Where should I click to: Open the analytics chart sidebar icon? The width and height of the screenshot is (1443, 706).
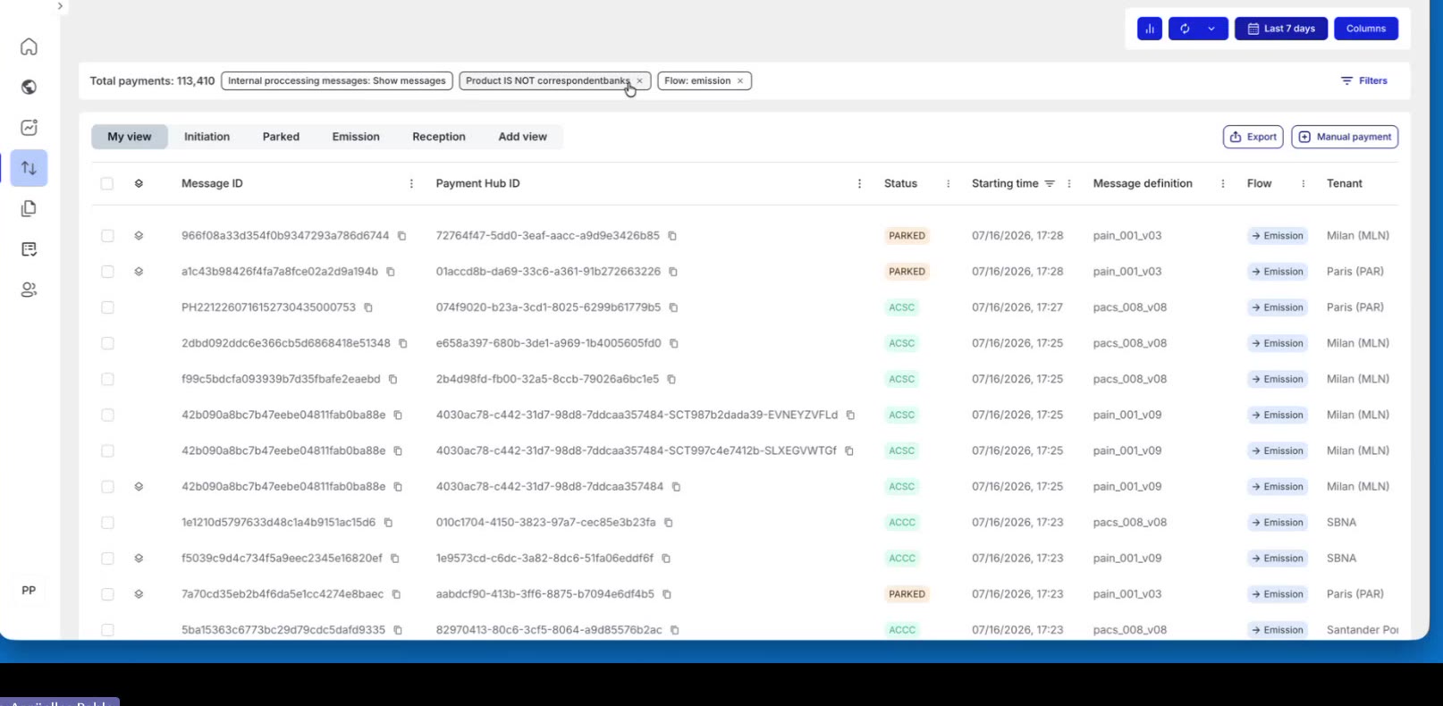29,128
